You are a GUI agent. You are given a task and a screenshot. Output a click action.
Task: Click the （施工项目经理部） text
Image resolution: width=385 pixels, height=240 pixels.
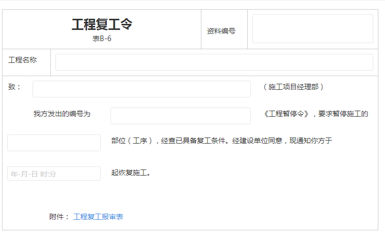(x=293, y=87)
